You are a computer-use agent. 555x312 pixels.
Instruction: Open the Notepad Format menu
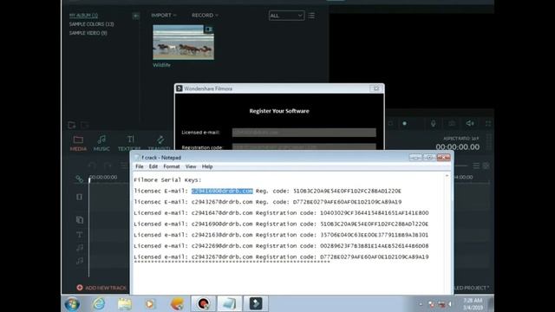click(172, 166)
